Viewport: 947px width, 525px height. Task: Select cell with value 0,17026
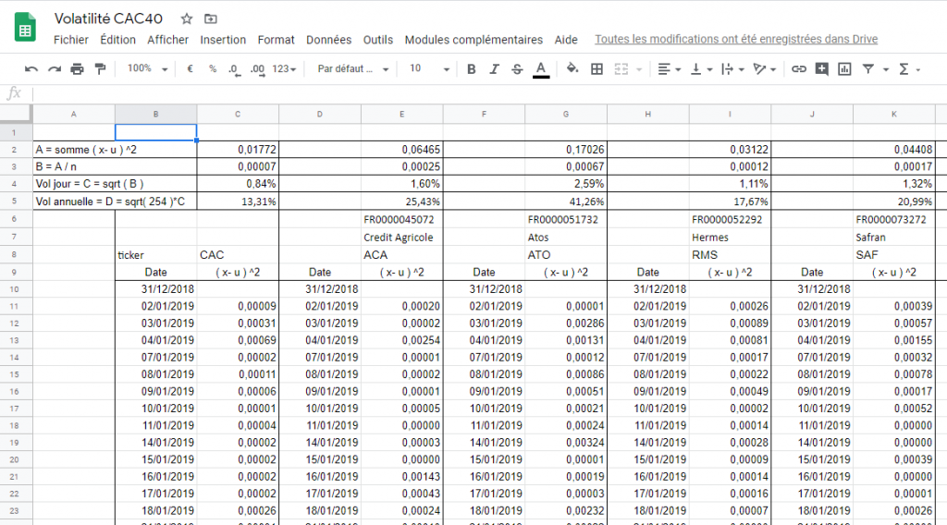coord(566,149)
